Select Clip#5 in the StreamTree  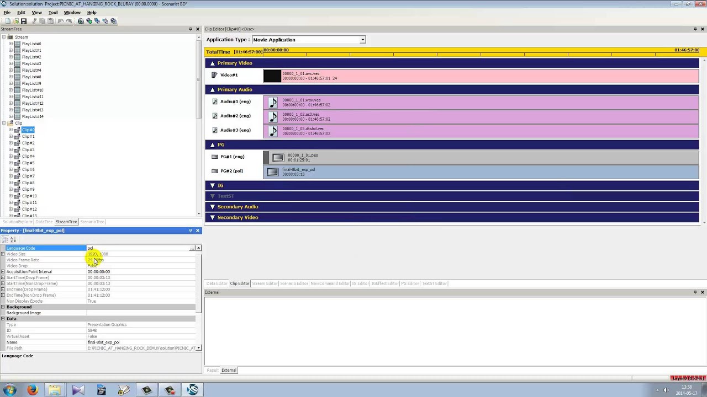tap(28, 163)
